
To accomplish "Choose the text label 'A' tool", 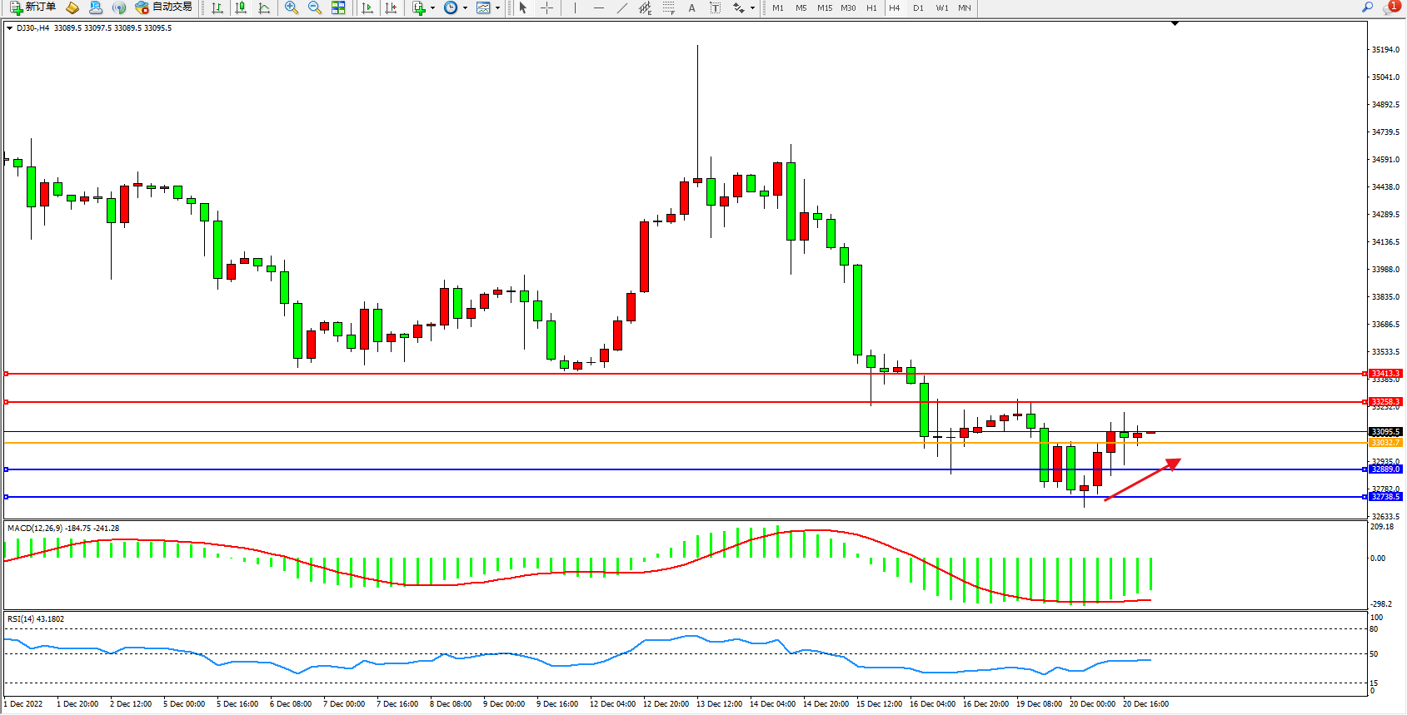I will [691, 7].
